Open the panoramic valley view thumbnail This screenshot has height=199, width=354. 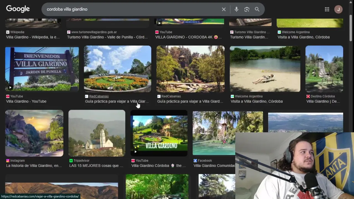click(306, 122)
